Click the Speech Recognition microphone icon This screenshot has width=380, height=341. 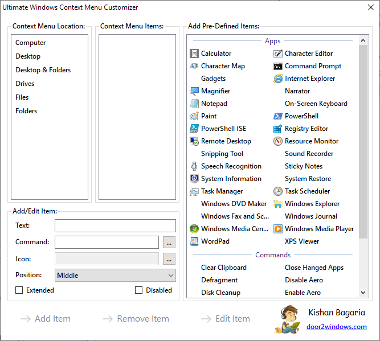[194, 166]
